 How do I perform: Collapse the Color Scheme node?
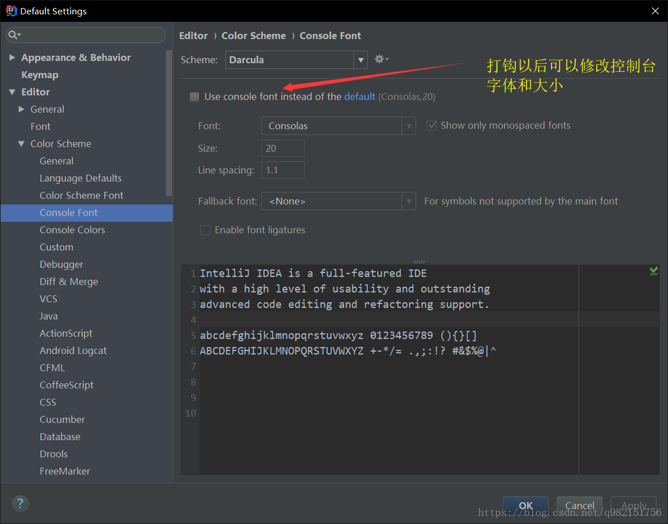point(21,144)
